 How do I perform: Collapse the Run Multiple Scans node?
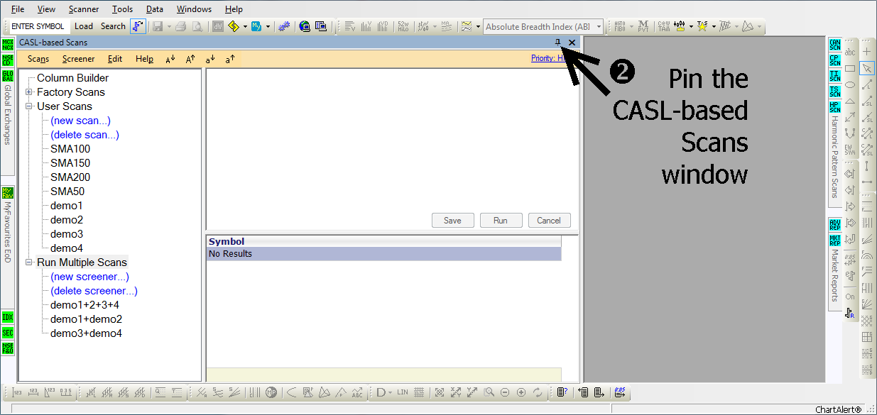[x=29, y=262]
